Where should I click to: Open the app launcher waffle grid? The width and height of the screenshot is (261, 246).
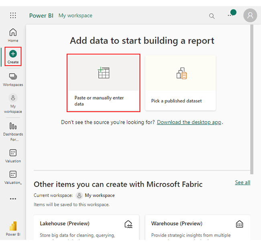(13, 15)
